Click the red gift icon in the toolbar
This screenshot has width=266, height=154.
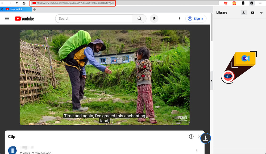click(x=234, y=3)
